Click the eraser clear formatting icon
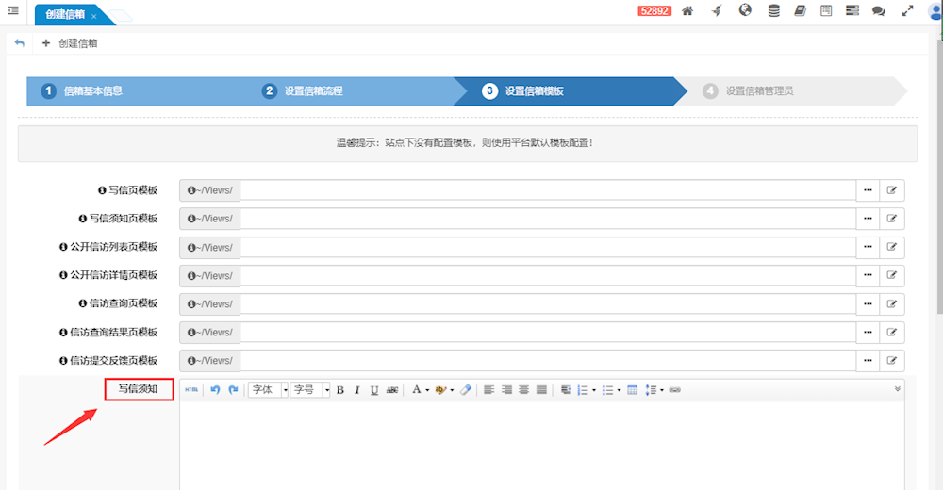The image size is (943, 490). point(466,390)
